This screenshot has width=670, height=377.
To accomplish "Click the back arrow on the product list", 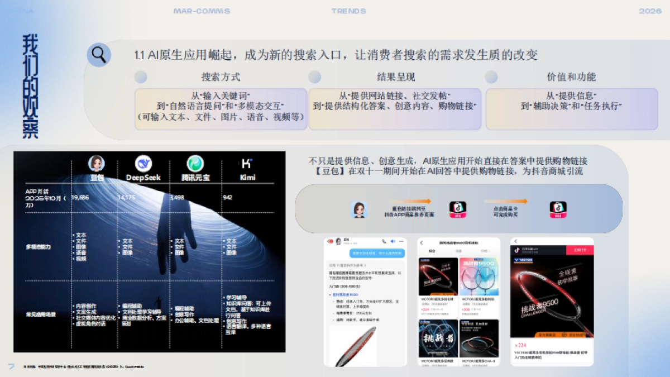I will pos(422,242).
